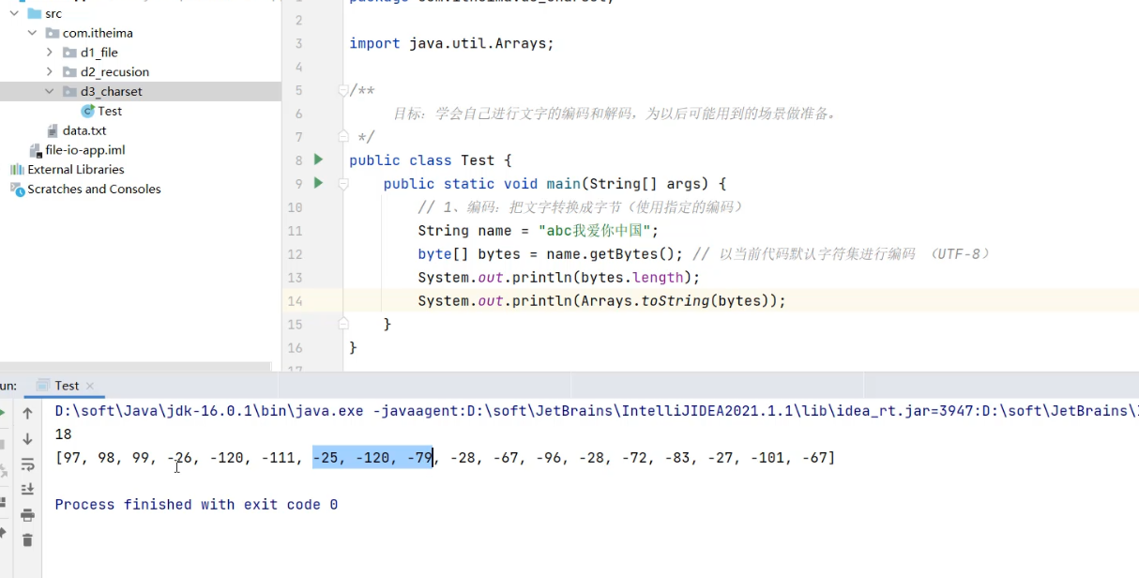Click the 'import java.util.Arrays;' line
The width and height of the screenshot is (1139, 578).
(x=451, y=43)
